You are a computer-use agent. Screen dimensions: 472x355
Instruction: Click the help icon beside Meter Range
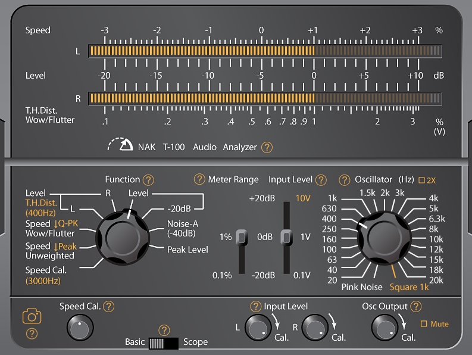click(x=199, y=180)
